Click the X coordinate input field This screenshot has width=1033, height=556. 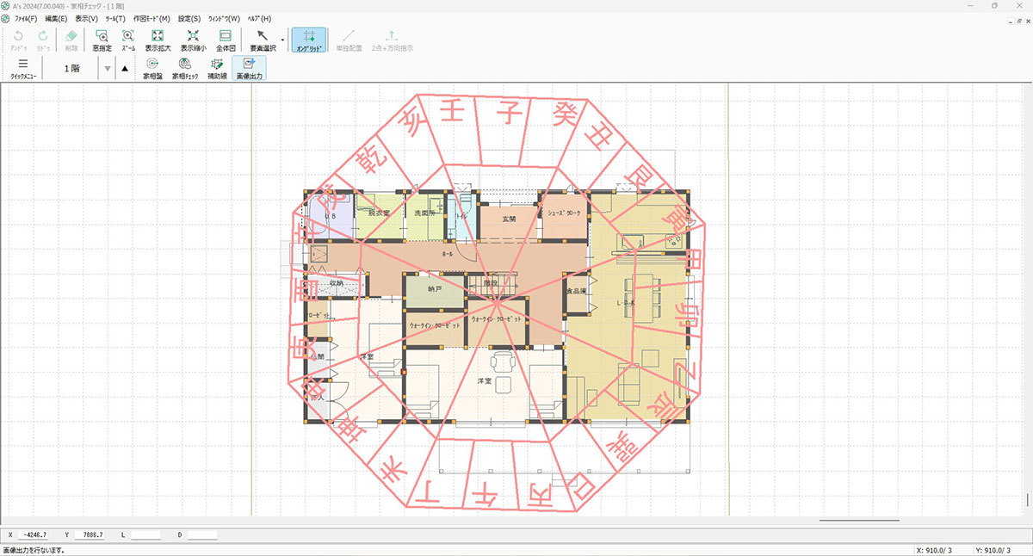click(x=35, y=535)
